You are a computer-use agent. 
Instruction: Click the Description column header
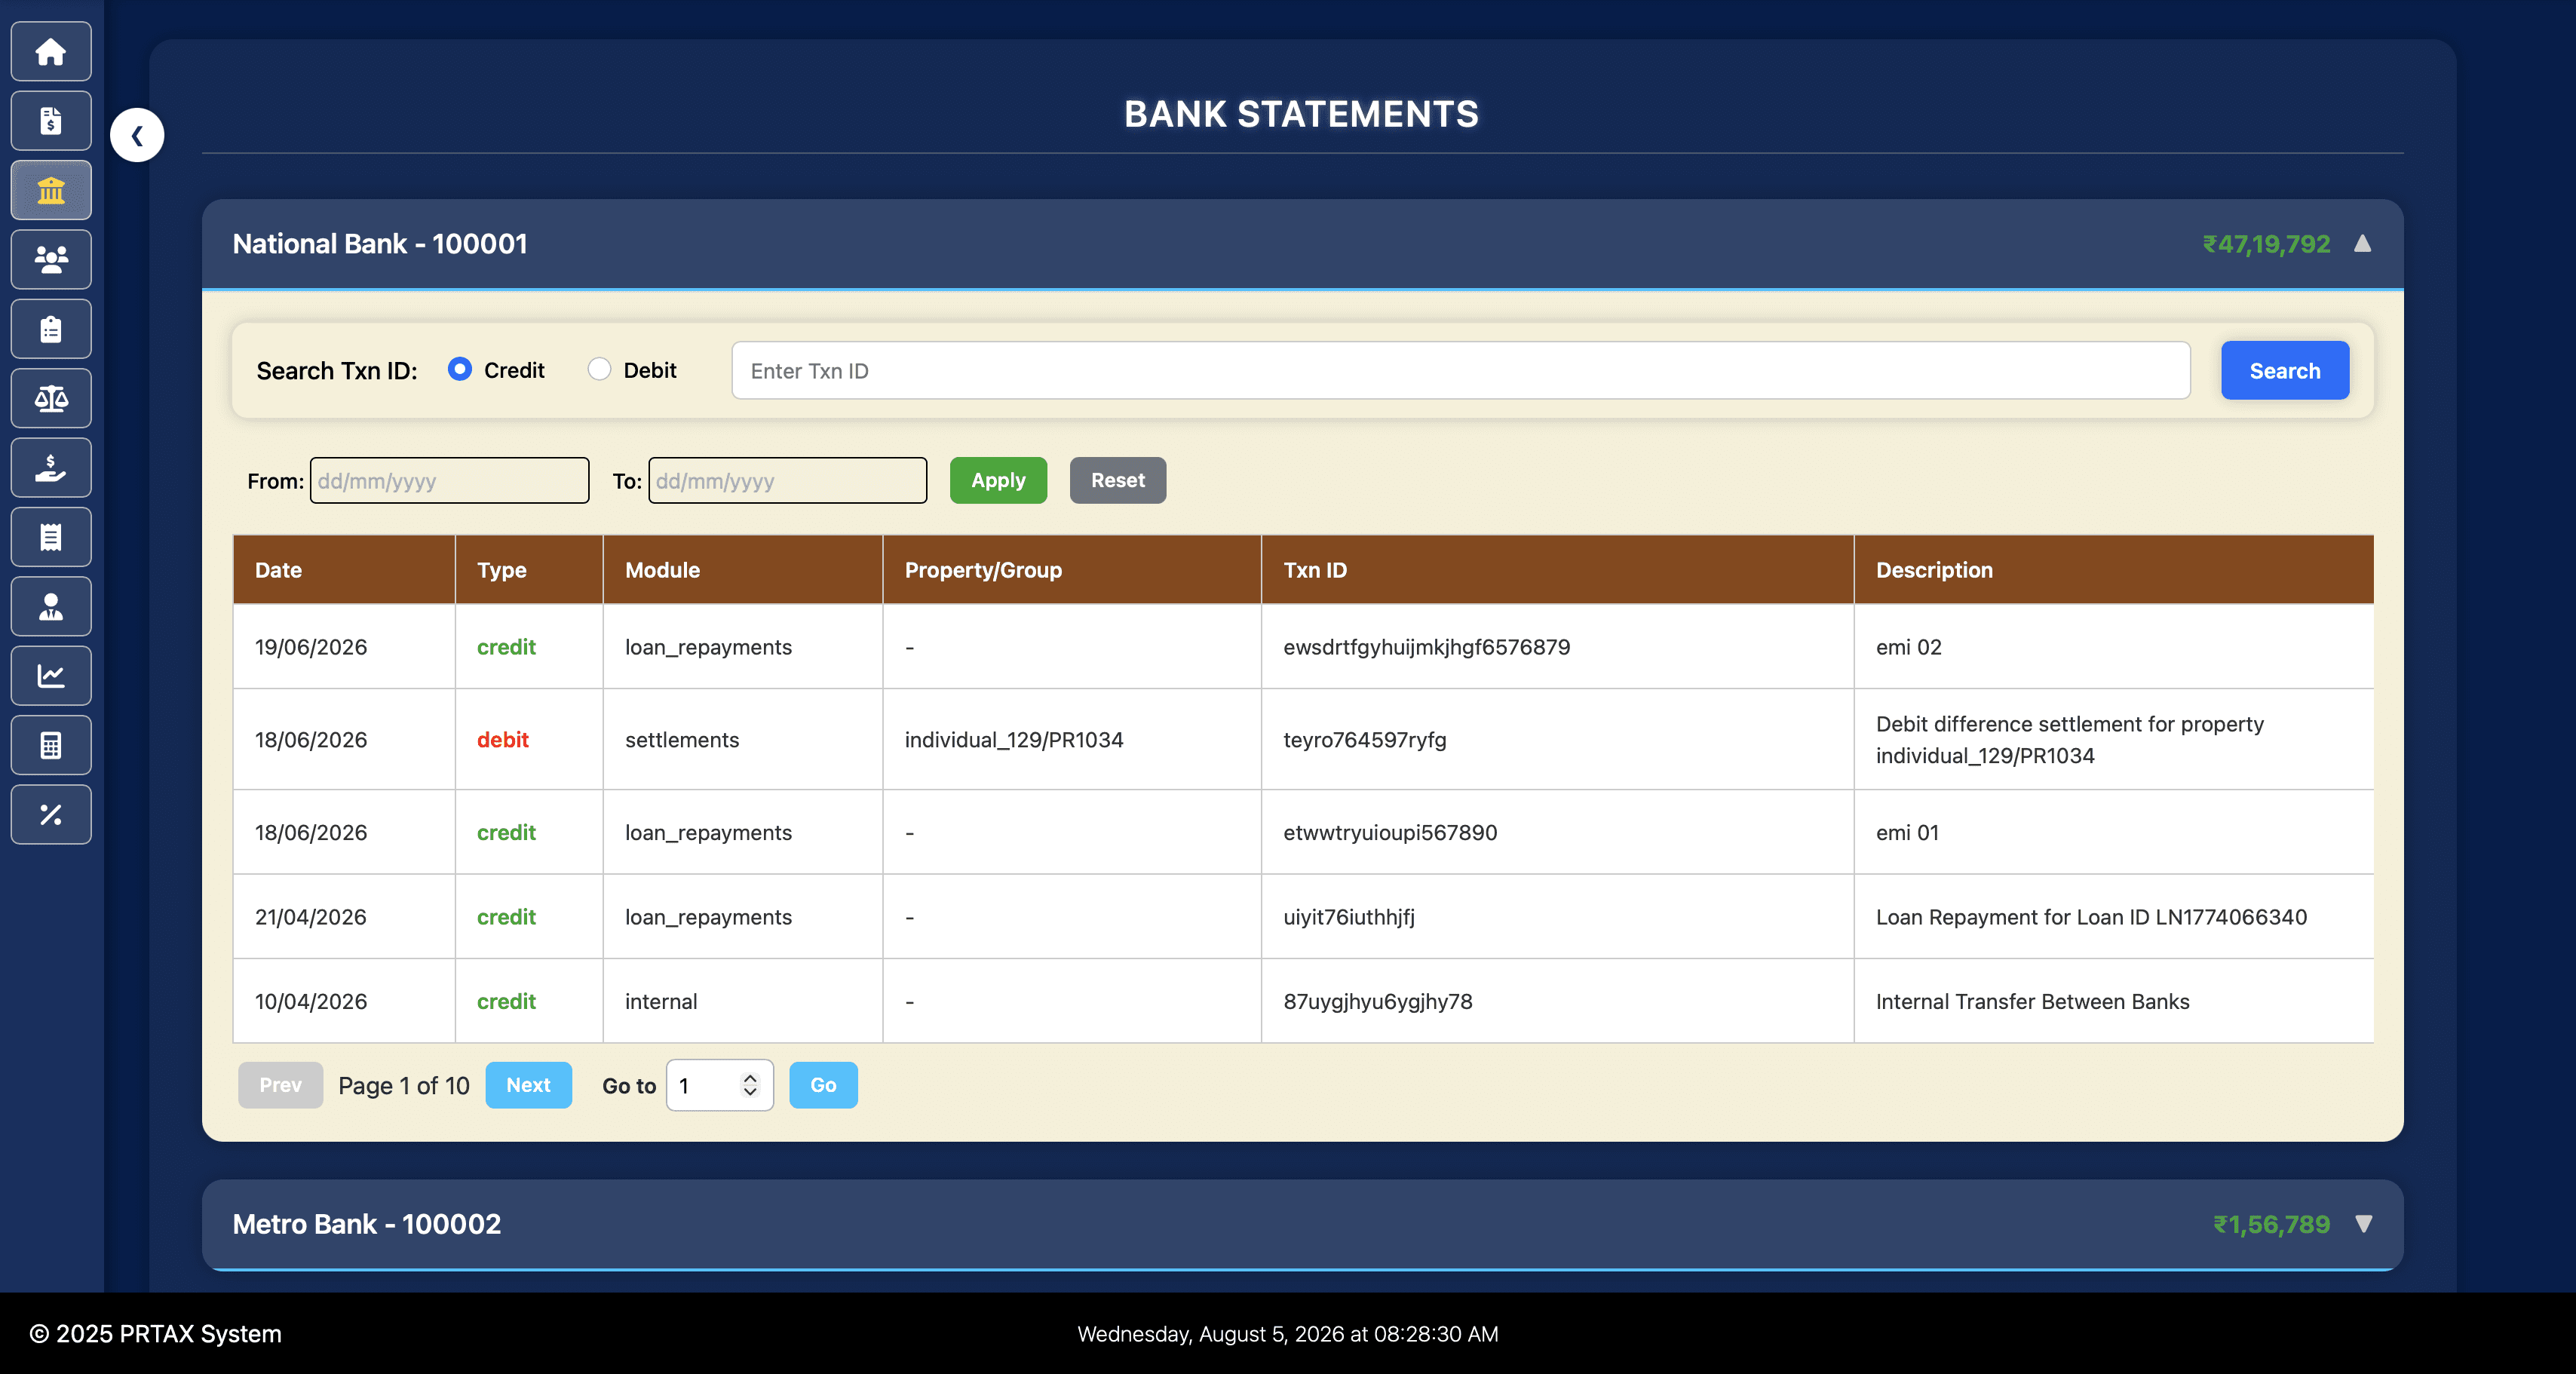[2113, 570]
